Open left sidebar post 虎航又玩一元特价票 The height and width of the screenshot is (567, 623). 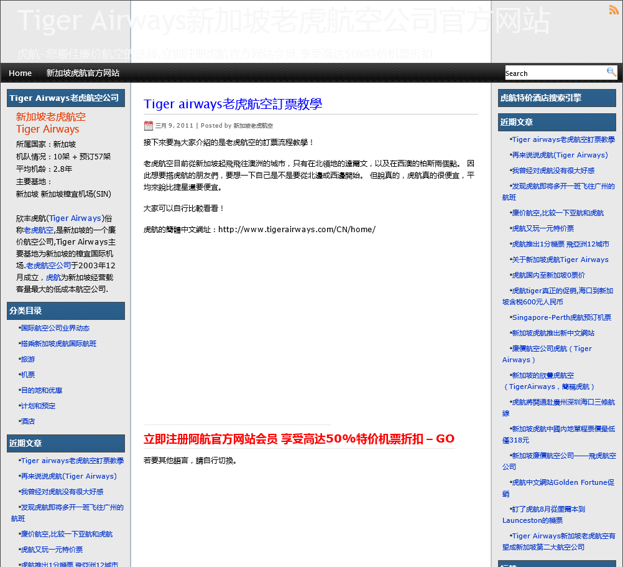tap(52, 550)
